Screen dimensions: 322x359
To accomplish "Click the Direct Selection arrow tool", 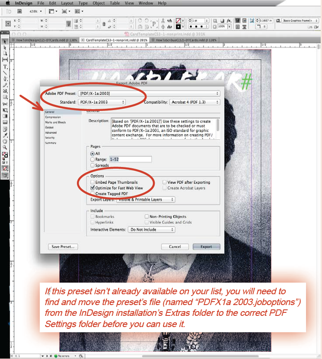I will click(x=5, y=48).
